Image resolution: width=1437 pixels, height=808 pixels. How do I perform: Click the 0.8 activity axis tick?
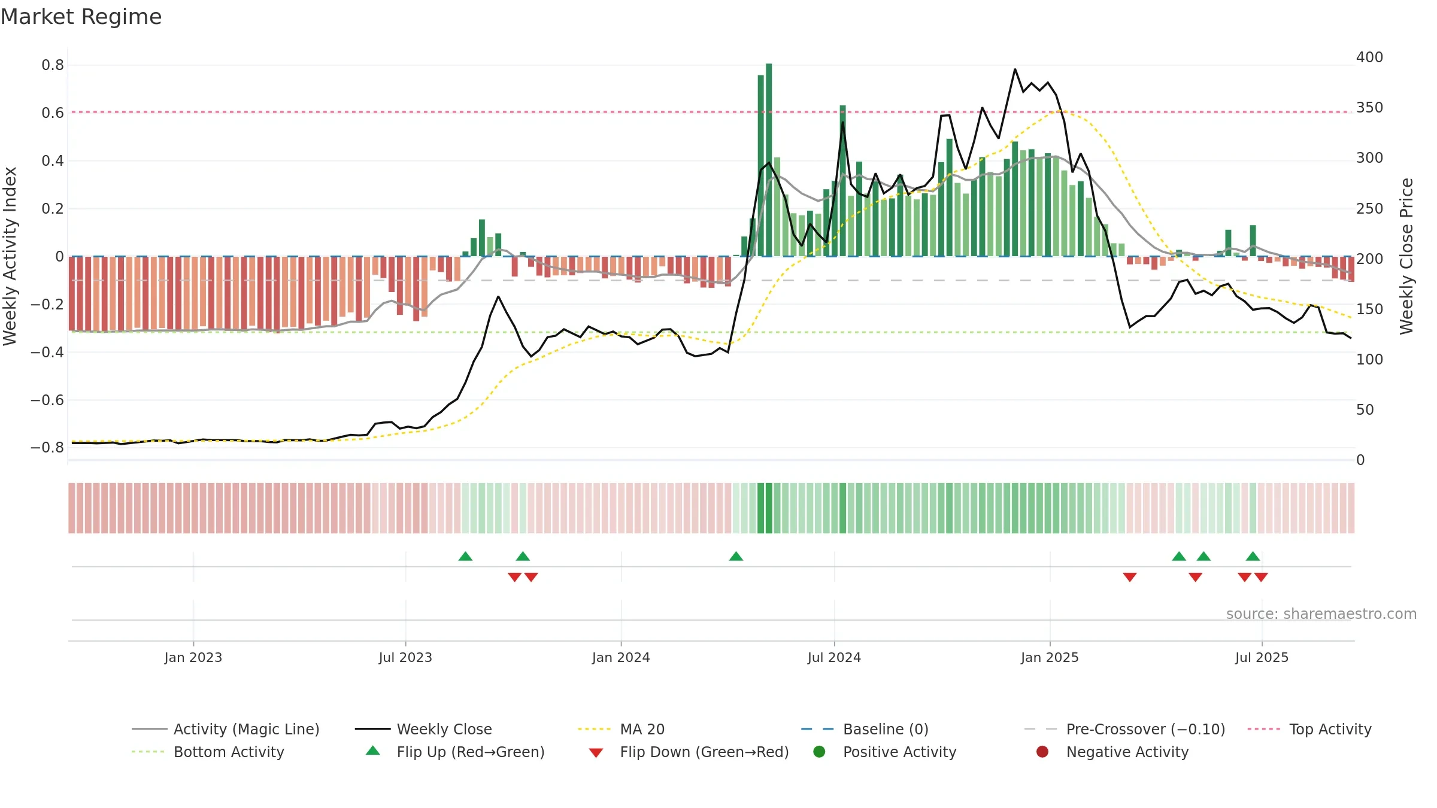click(x=53, y=65)
